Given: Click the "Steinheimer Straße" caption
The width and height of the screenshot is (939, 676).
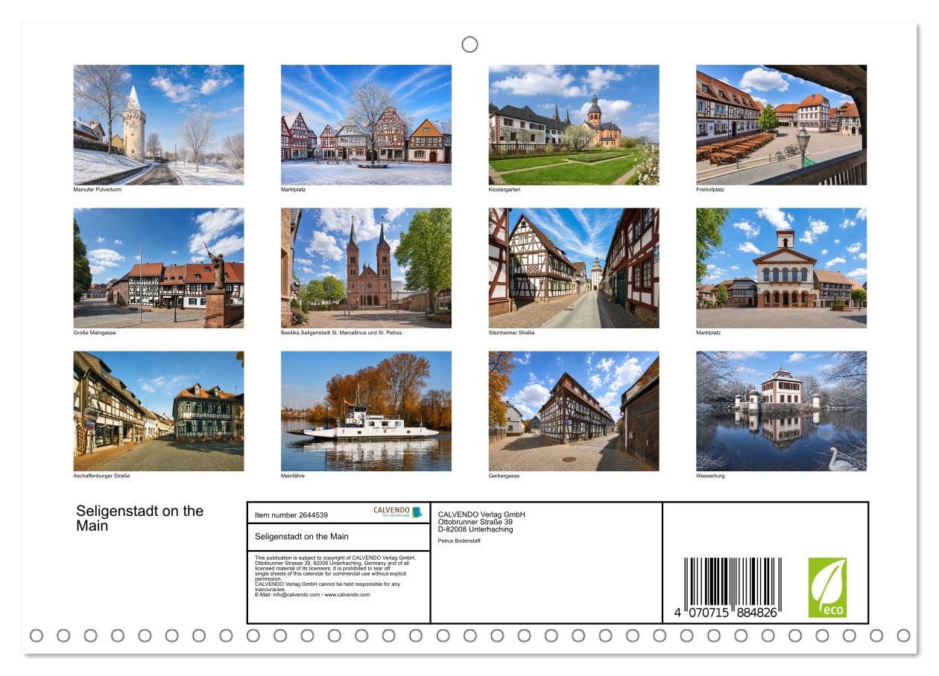Looking at the screenshot, I should 512,333.
